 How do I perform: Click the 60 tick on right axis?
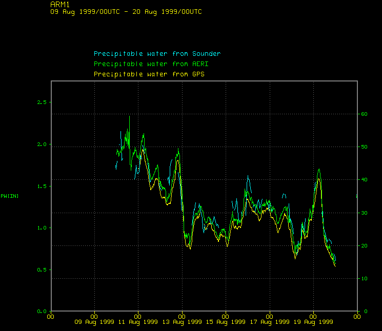pos(365,114)
